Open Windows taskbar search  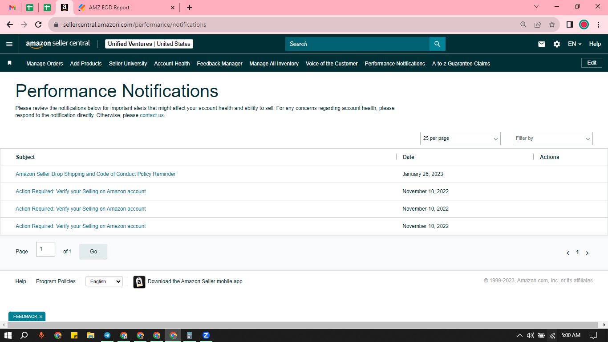pyautogui.click(x=24, y=335)
